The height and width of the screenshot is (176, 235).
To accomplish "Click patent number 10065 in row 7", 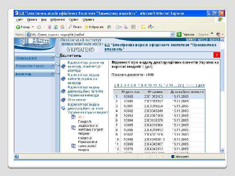I will pyautogui.click(x=128, y=125).
